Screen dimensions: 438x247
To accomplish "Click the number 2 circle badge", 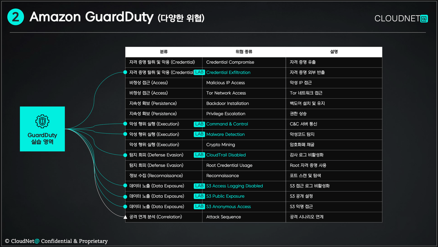I will pos(16,17).
